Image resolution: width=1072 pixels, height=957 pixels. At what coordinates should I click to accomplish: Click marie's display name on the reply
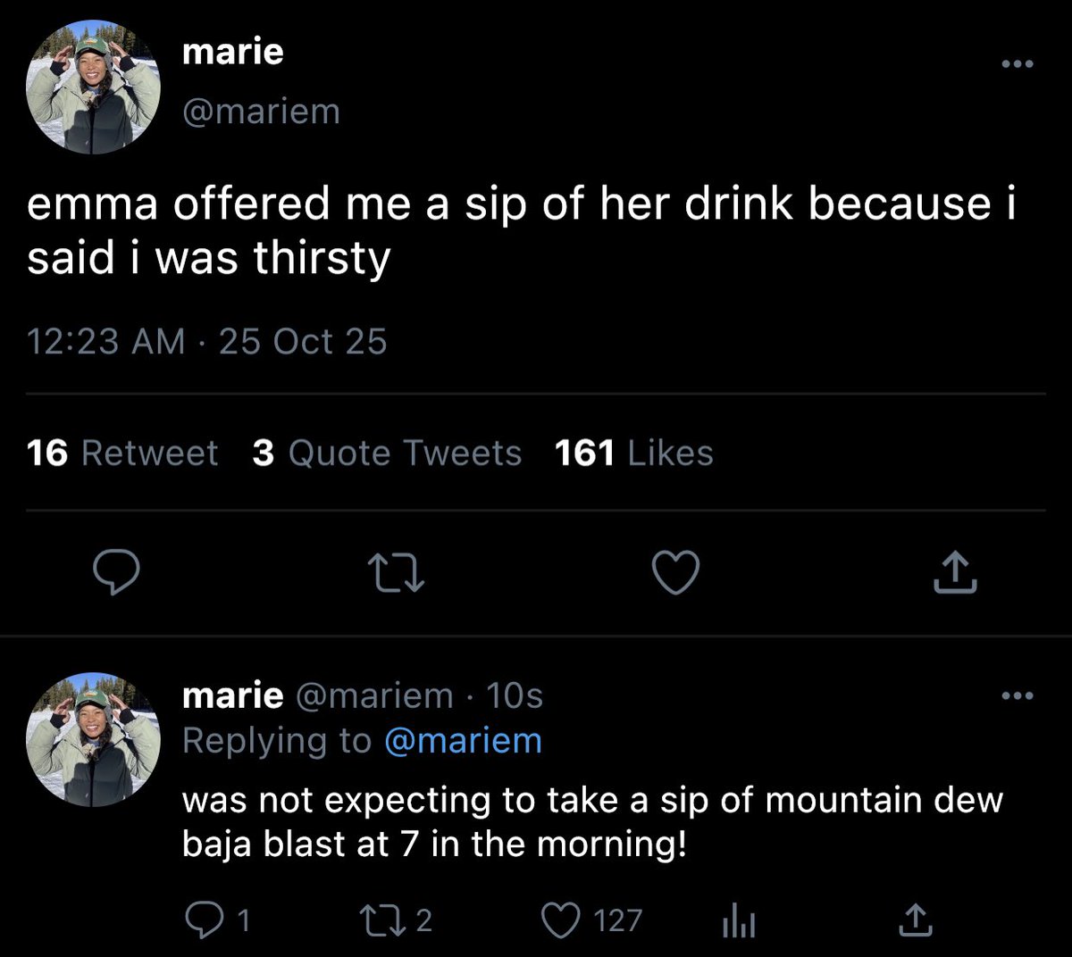coord(232,695)
